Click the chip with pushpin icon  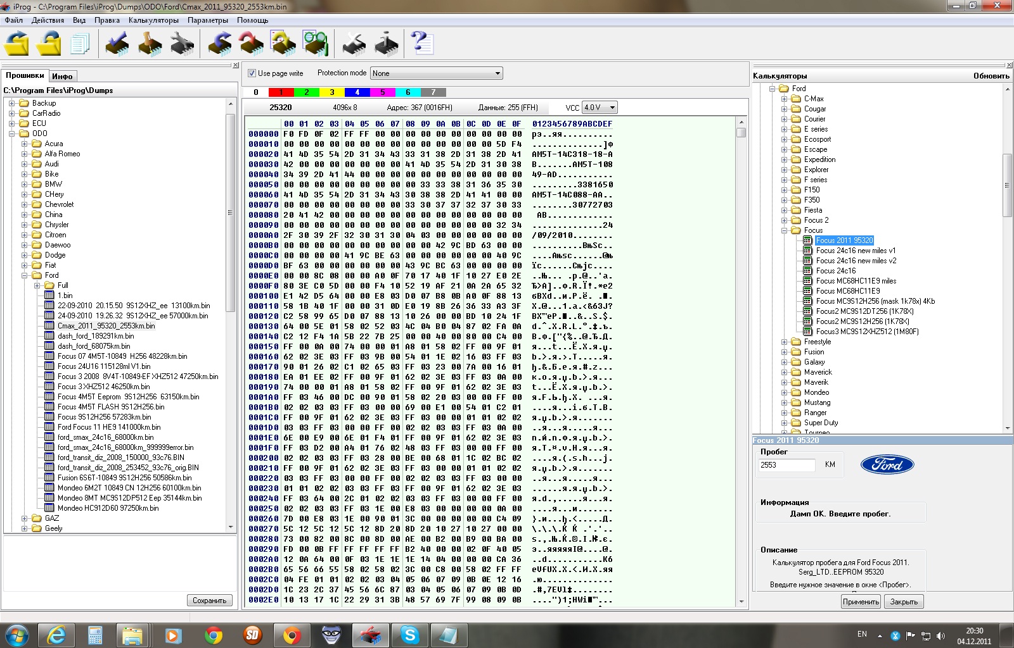click(x=150, y=44)
